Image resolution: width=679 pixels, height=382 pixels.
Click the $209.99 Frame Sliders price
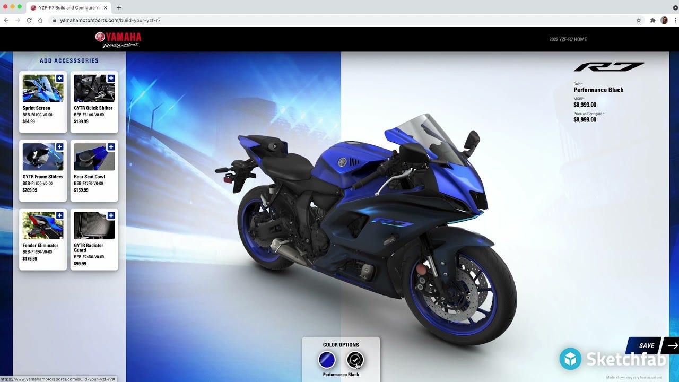30,190
